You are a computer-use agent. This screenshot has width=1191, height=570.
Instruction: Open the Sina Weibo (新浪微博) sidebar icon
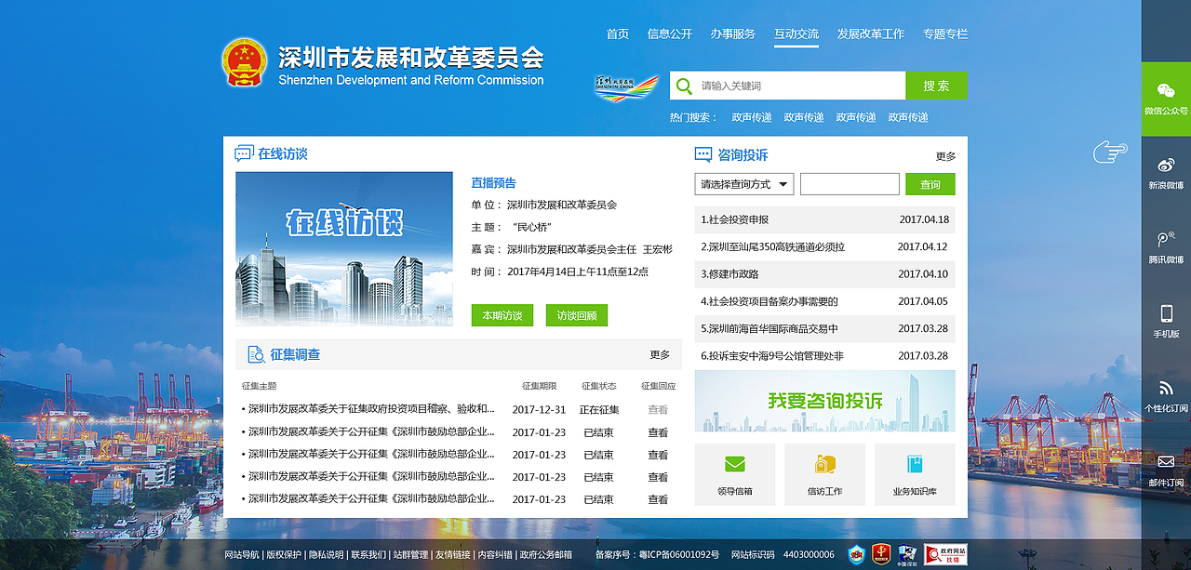[1166, 166]
